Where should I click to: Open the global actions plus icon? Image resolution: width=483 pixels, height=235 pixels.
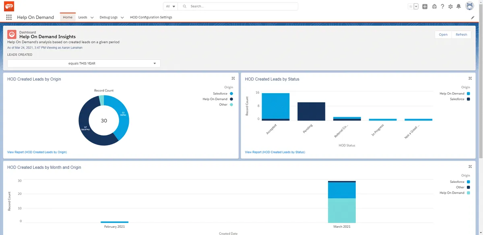pyautogui.click(x=425, y=6)
